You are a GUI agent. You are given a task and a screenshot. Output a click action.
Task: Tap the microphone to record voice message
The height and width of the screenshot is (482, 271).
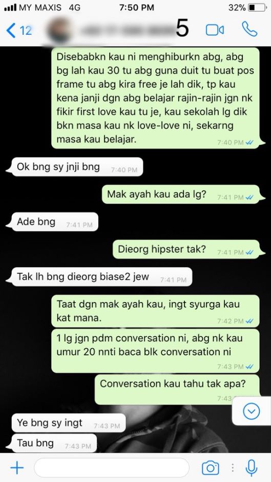click(x=252, y=468)
